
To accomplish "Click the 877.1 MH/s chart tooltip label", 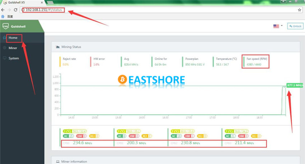I will click(295, 85).
